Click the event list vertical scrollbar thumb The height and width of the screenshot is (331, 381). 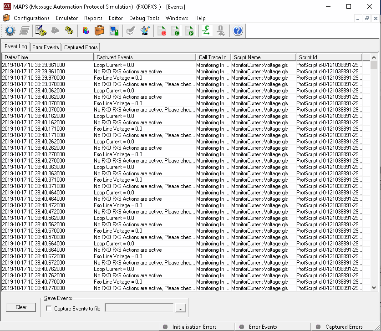pyautogui.click(x=374, y=65)
